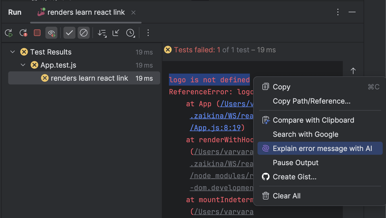This screenshot has height=218, width=386.
Task: Click the Rerun Failed Tests icon
Action: (24, 33)
